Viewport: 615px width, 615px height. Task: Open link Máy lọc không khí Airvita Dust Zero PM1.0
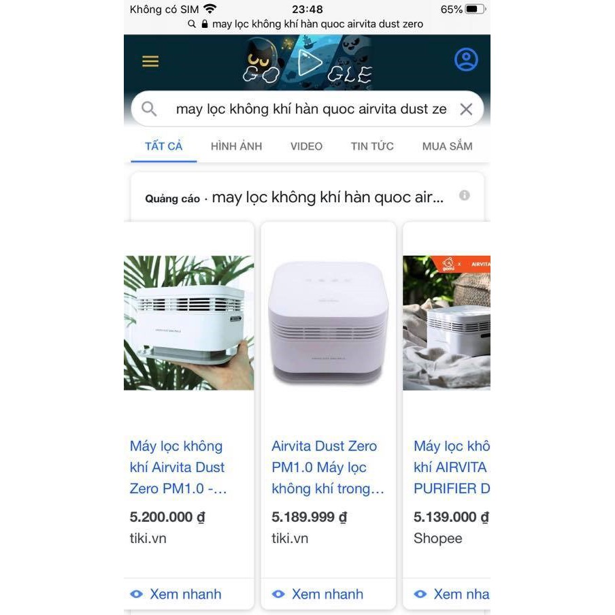(x=178, y=467)
